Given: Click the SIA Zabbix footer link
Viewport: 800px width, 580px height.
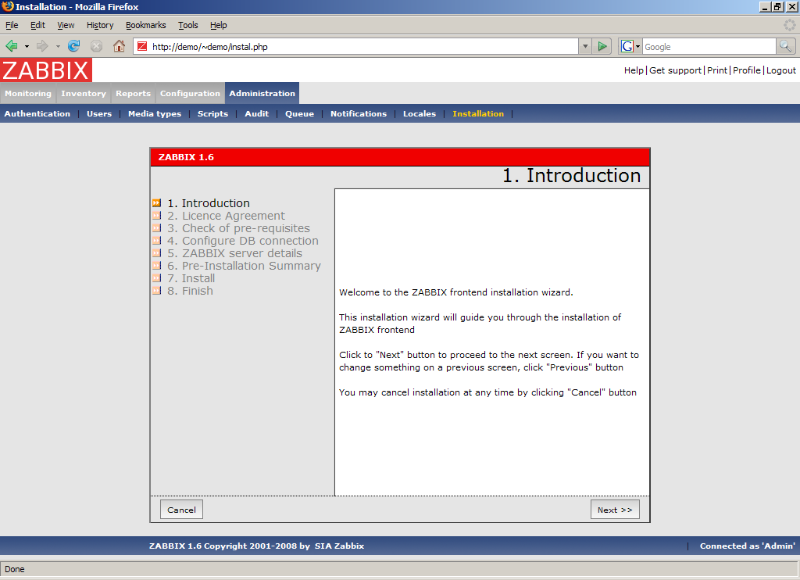Looking at the screenshot, I should pos(339,546).
